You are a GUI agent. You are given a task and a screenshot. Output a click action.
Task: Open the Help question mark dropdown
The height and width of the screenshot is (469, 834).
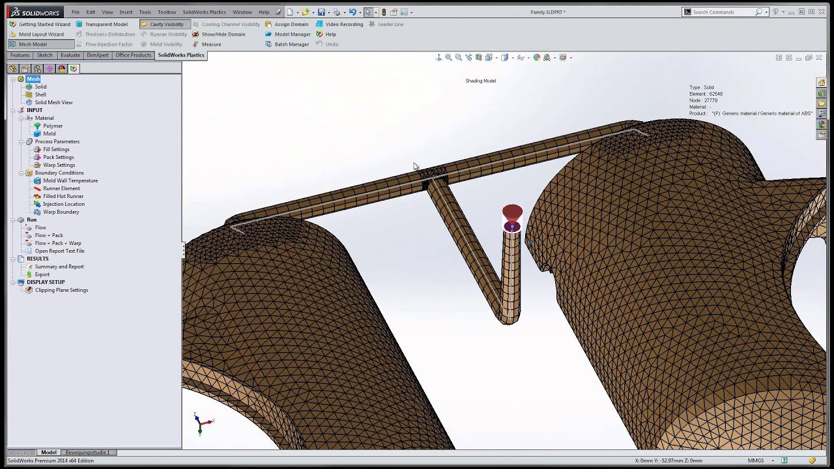coord(783,12)
